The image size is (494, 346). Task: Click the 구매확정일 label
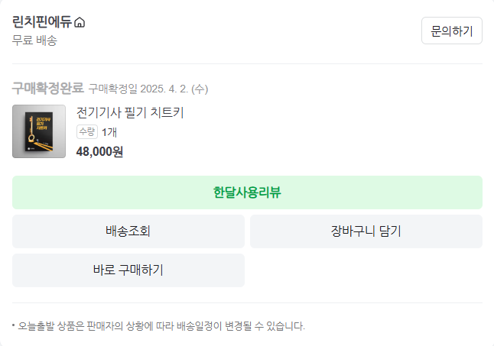[x=112, y=89]
